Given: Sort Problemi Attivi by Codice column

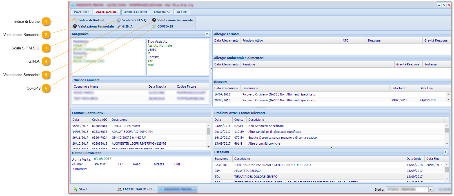Looking at the screenshot, I should [x=239, y=120].
